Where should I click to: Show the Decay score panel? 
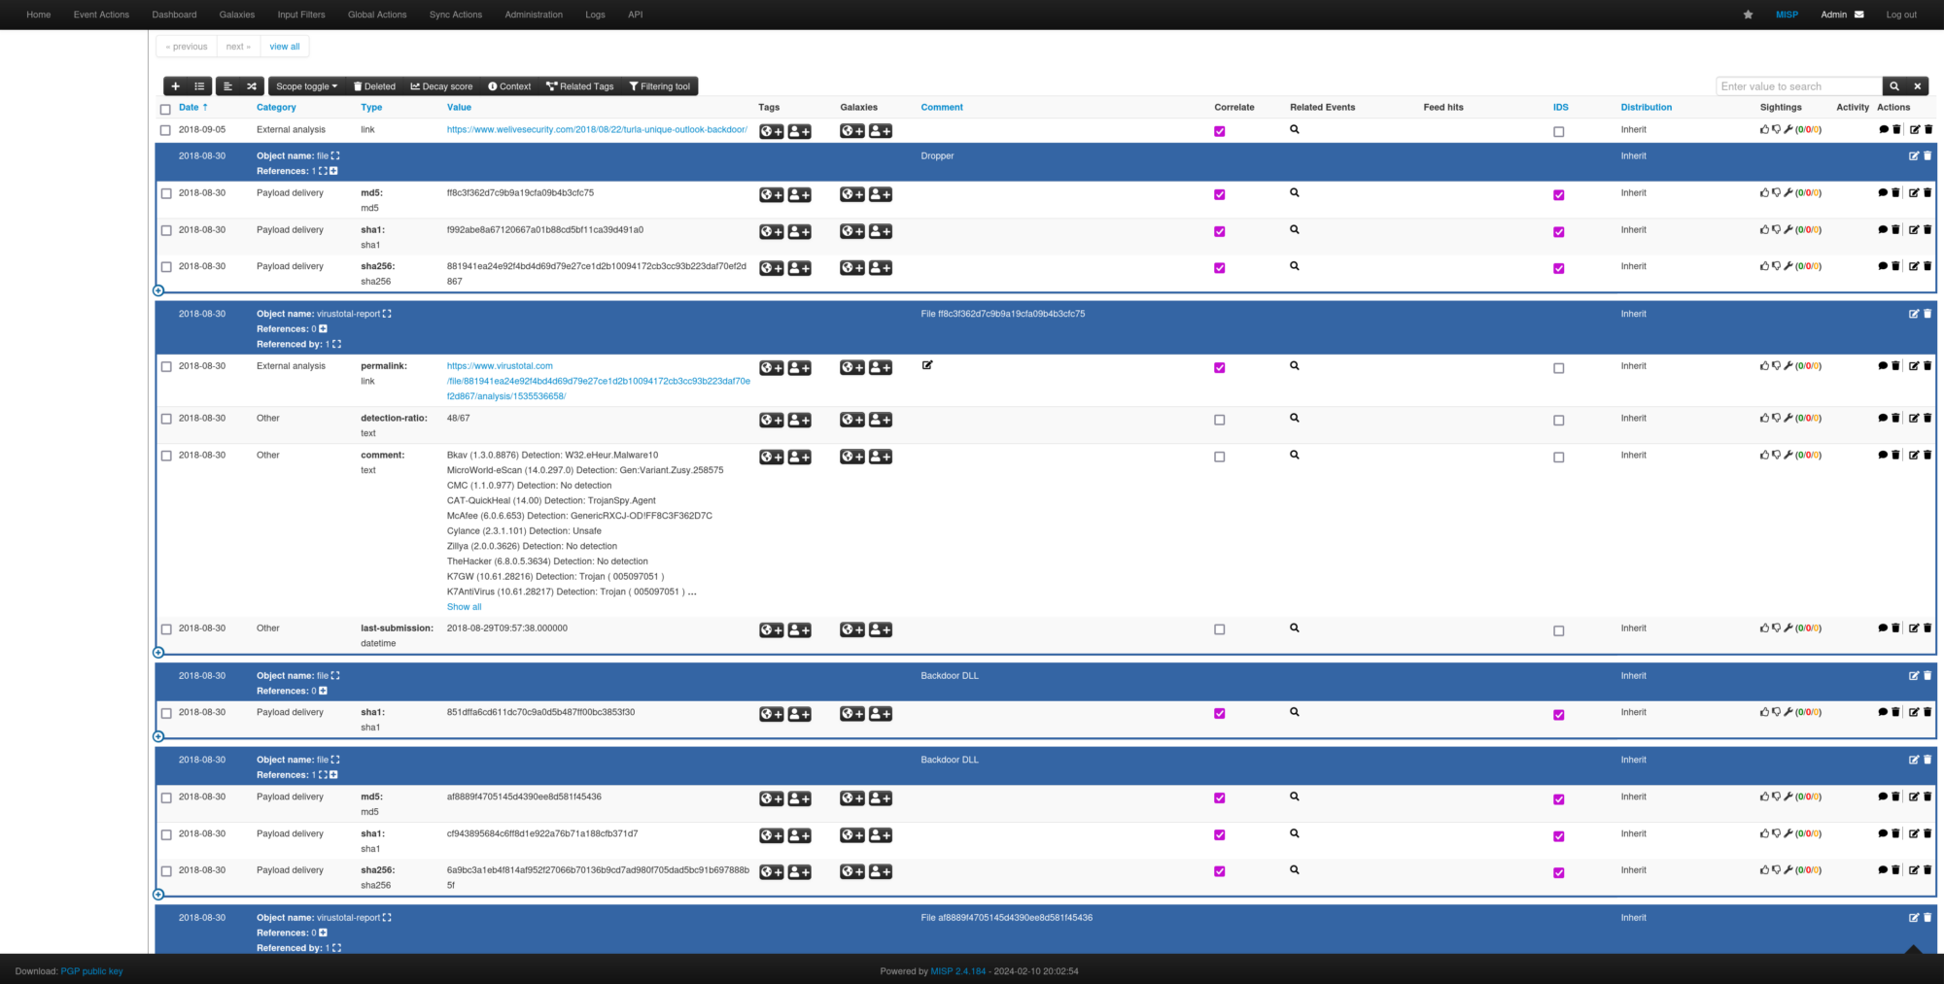click(440, 86)
